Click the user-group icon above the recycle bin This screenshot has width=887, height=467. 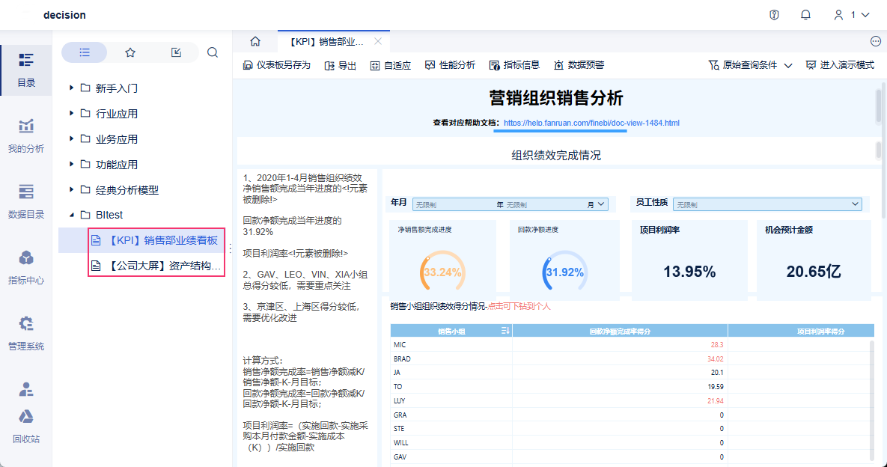click(x=26, y=389)
